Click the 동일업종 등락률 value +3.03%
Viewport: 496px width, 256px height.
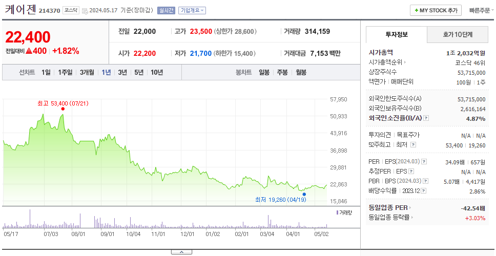tap(475, 218)
